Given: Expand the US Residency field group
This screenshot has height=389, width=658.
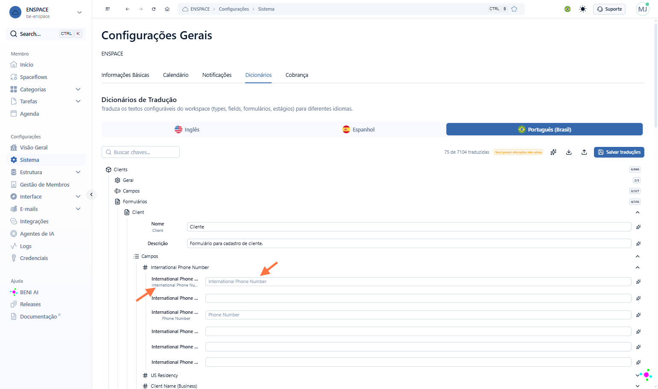Looking at the screenshot, I should 638,375.
